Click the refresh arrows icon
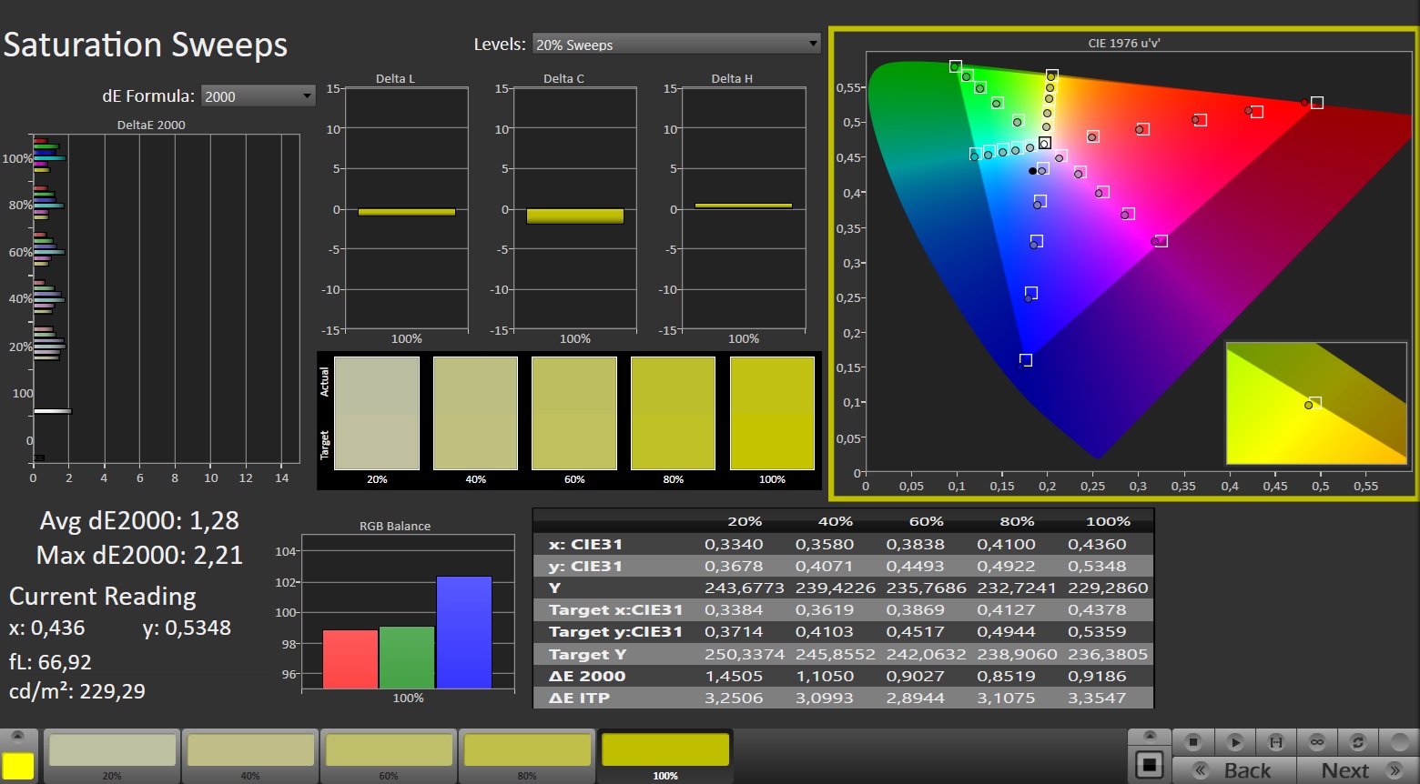The height and width of the screenshot is (784, 1420). click(x=1358, y=742)
